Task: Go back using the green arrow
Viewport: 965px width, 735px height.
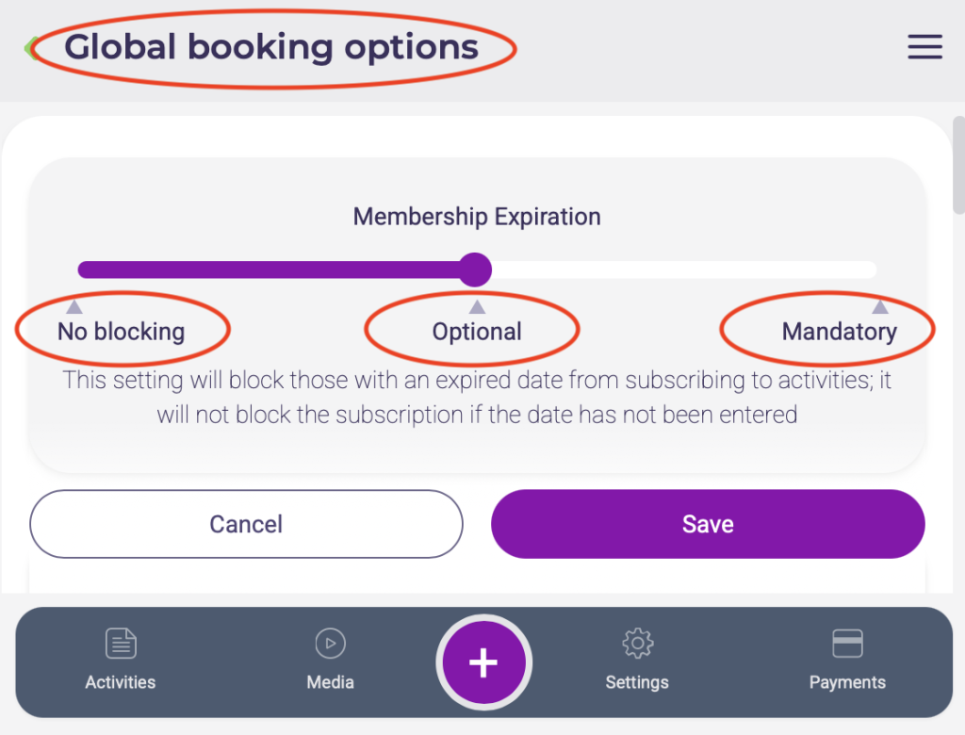Action: tap(31, 48)
